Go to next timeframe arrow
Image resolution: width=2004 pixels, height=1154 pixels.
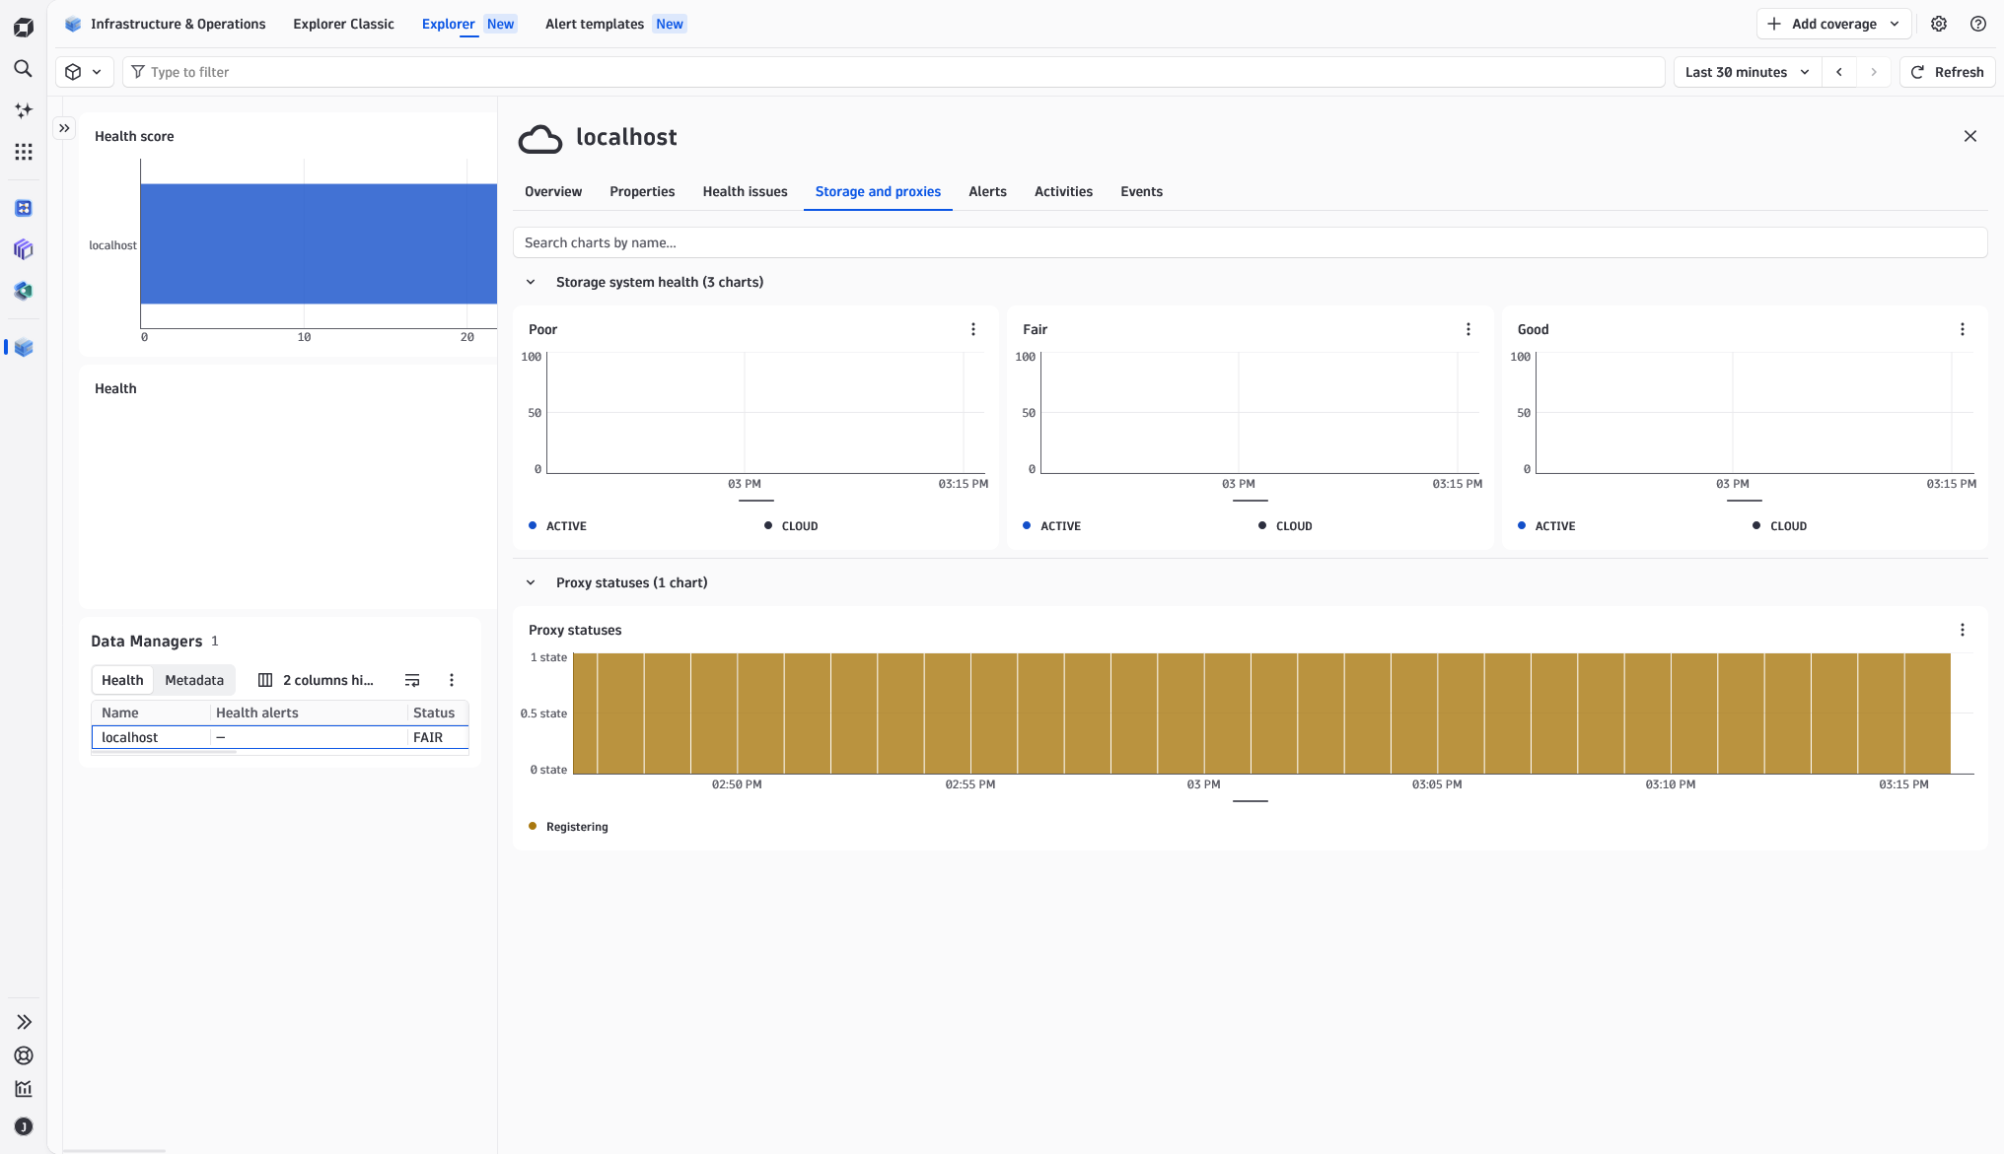coord(1874,72)
